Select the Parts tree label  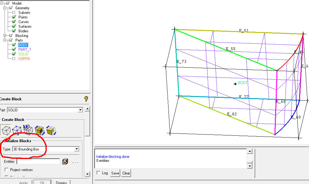[x=19, y=40]
